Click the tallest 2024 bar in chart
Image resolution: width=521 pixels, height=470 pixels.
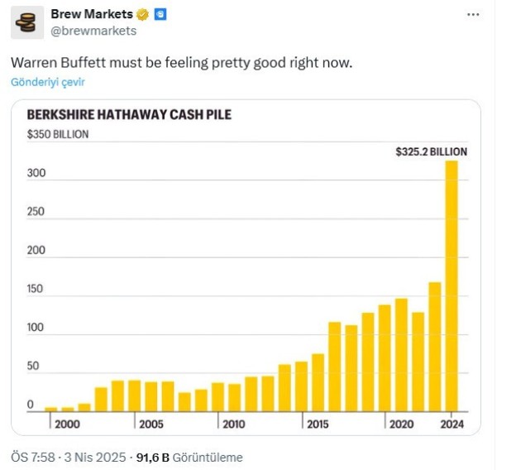(x=452, y=285)
